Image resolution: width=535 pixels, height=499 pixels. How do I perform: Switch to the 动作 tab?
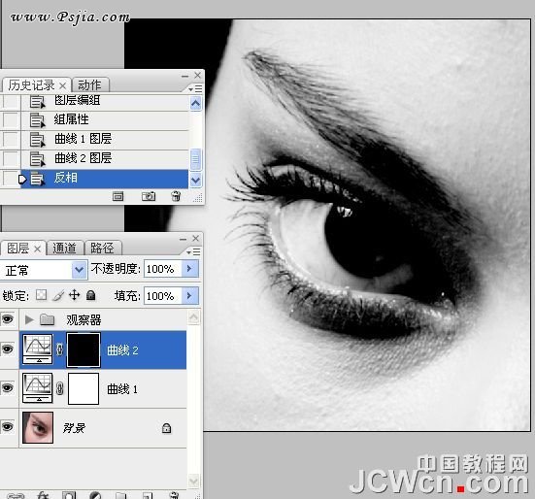(89, 84)
